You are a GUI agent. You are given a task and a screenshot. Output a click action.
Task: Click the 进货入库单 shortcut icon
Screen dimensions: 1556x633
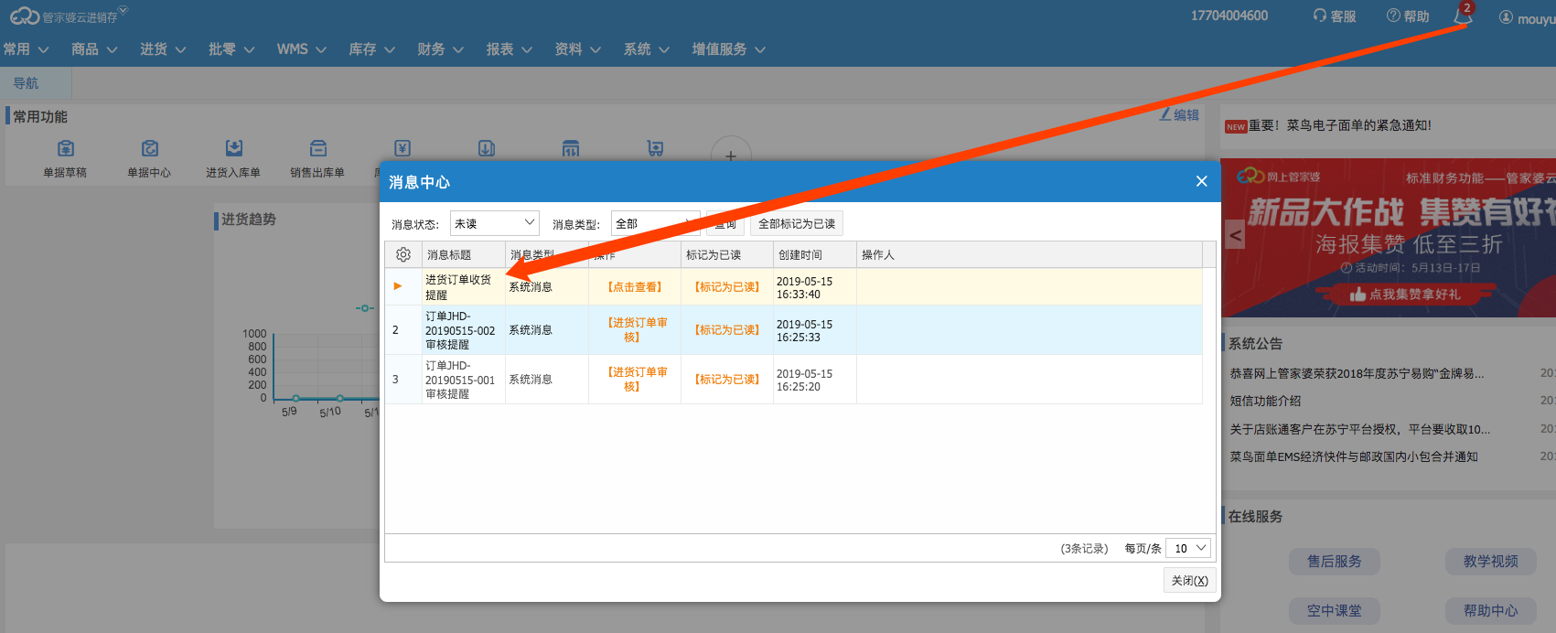click(x=233, y=148)
